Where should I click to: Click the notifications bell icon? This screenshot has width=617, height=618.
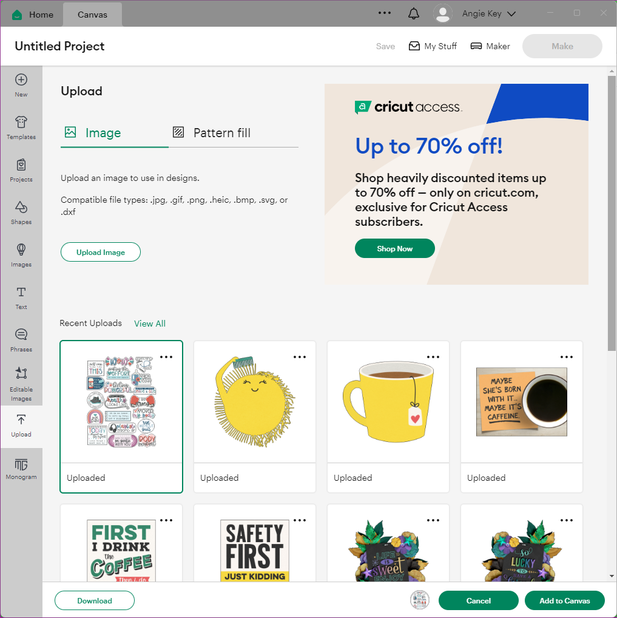(413, 14)
